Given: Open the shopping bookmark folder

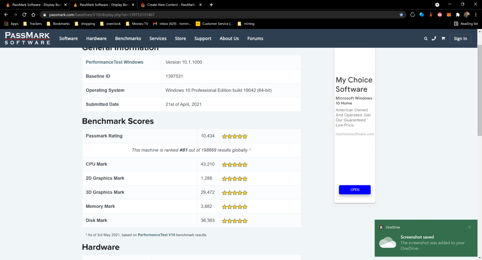Looking at the screenshot, I should 85,24.
